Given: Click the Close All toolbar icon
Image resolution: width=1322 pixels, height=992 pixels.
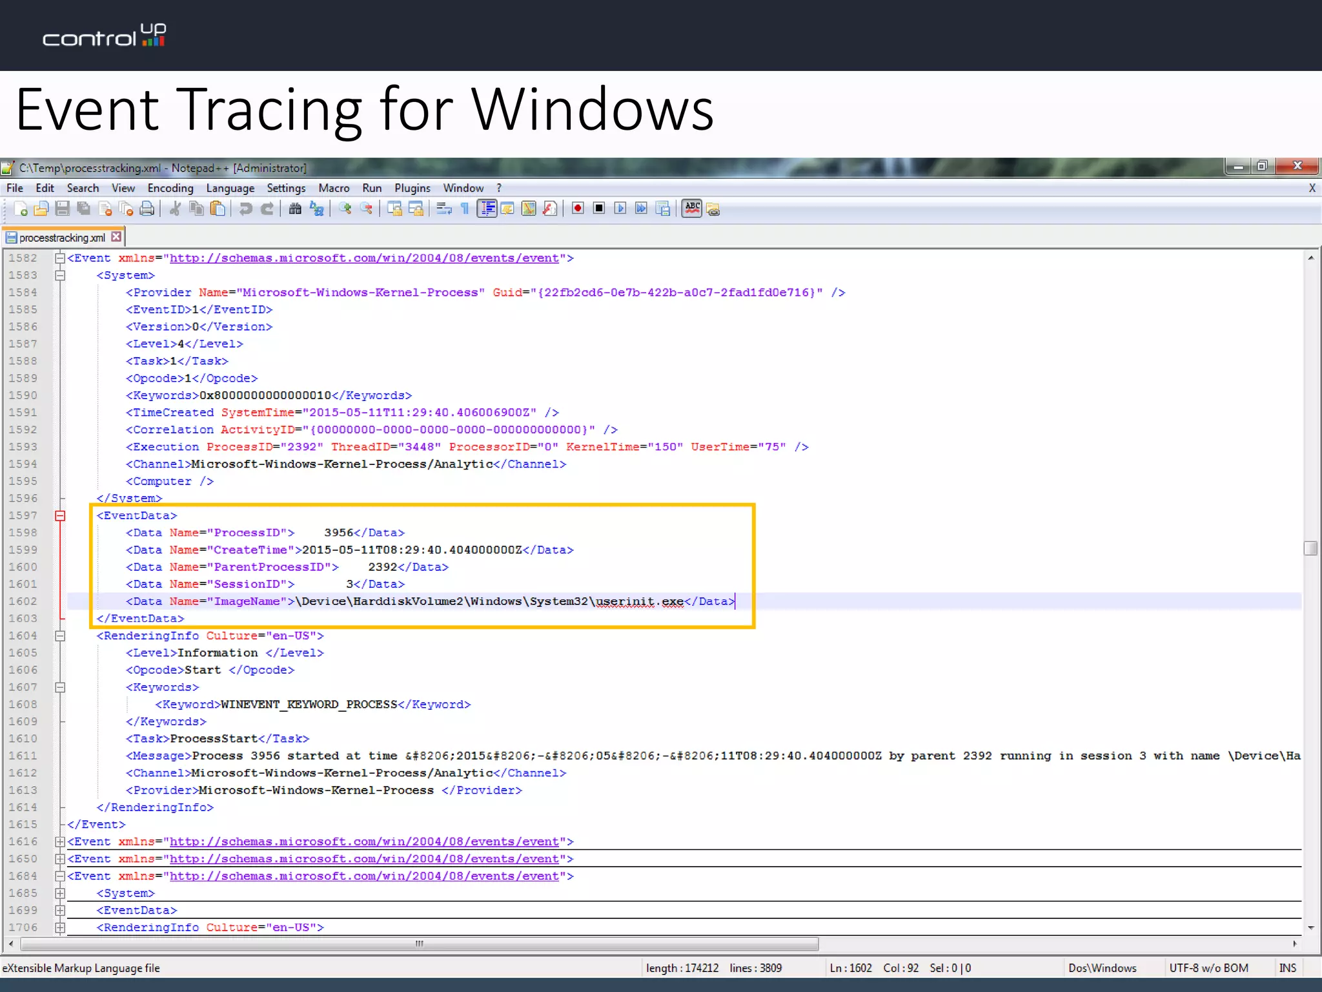Looking at the screenshot, I should (x=127, y=209).
